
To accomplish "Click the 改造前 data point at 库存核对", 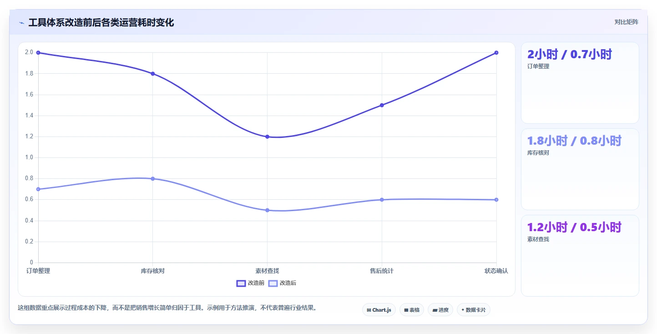I will pyautogui.click(x=153, y=74).
